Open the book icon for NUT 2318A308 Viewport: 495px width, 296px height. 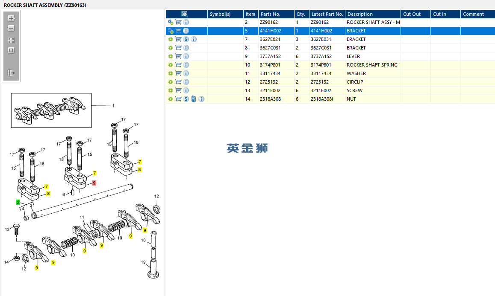tap(194, 99)
